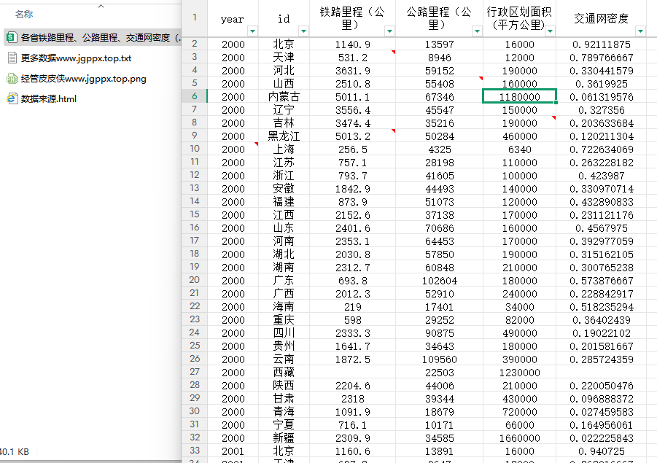Click area value 490000 for 四川
Viewport: 657px width, 463px height.
point(519,332)
